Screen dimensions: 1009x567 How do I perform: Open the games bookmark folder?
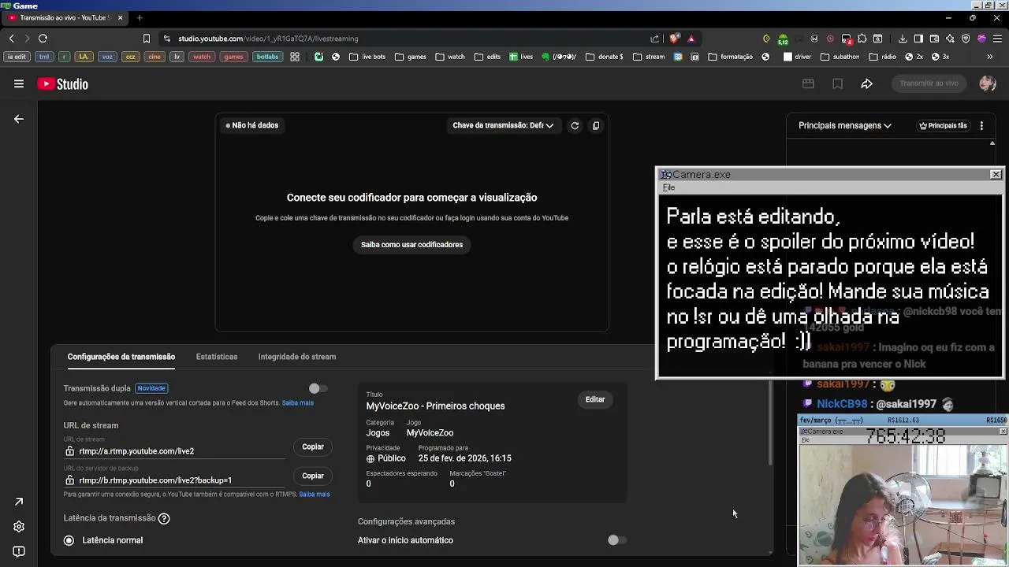pyautogui.click(x=411, y=57)
